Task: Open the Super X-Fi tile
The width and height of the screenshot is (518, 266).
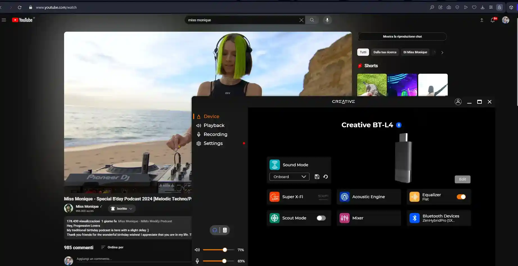Action: [299, 197]
